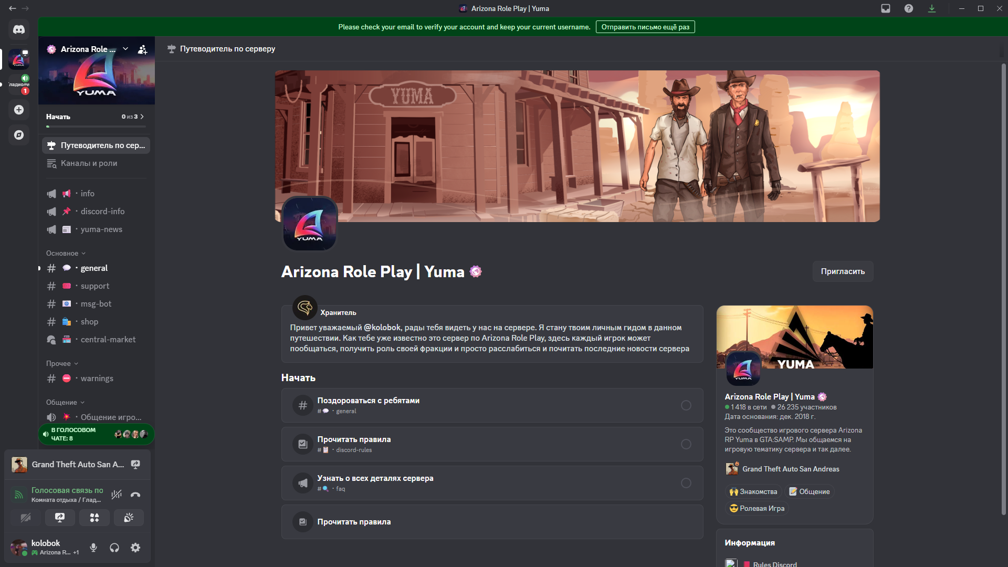Click the 'Grand Theft Auto San Andreas' label

point(791,469)
